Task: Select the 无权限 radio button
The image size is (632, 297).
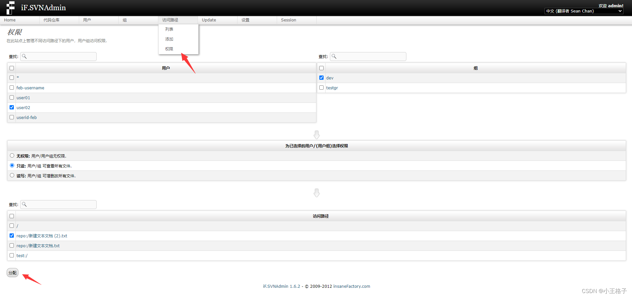Action: (x=12, y=156)
